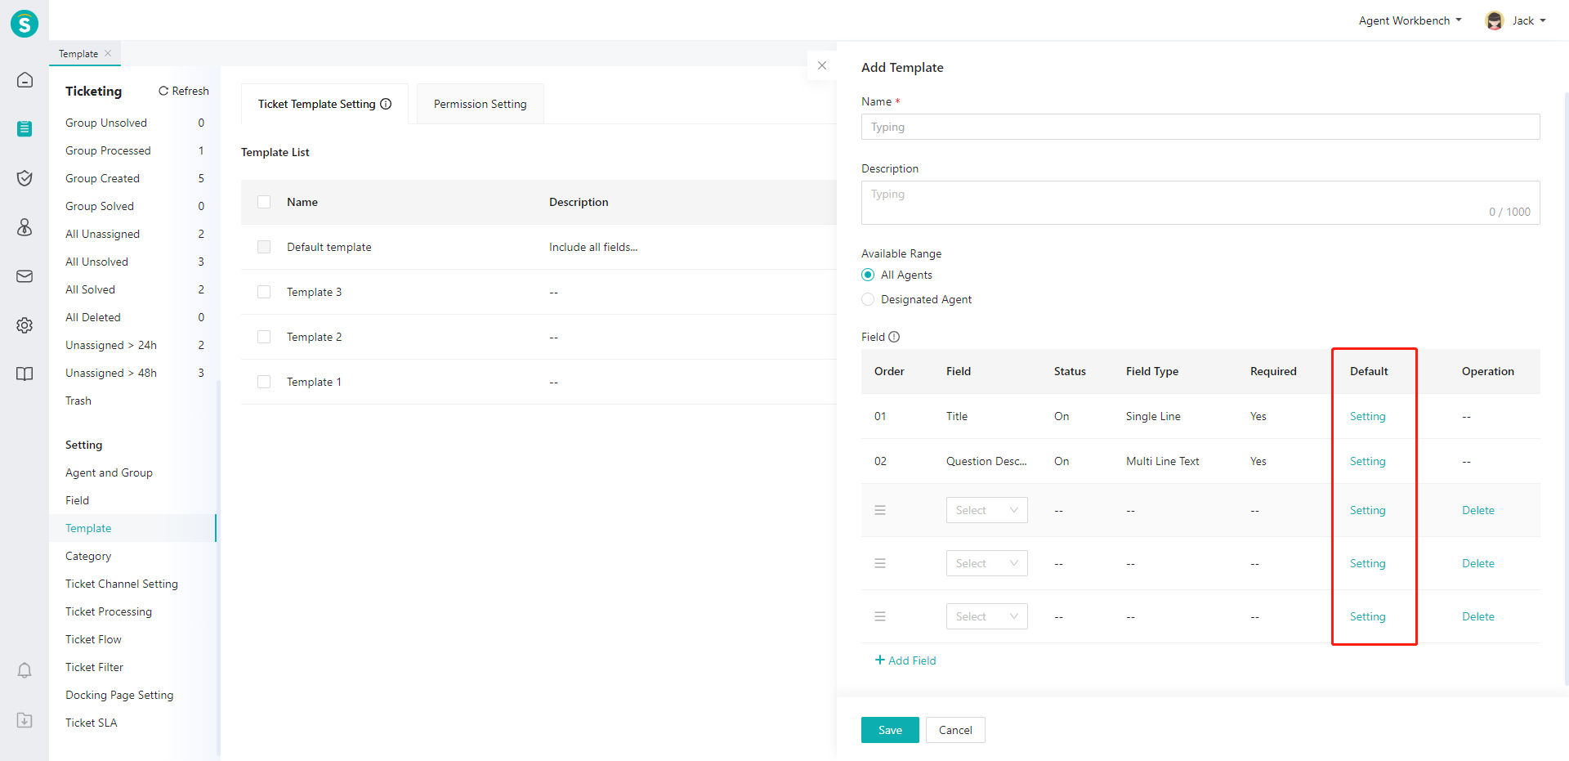Viewport: 1569px width, 761px height.
Task: Open the third field Select dropdown
Action: pyautogui.click(x=986, y=616)
